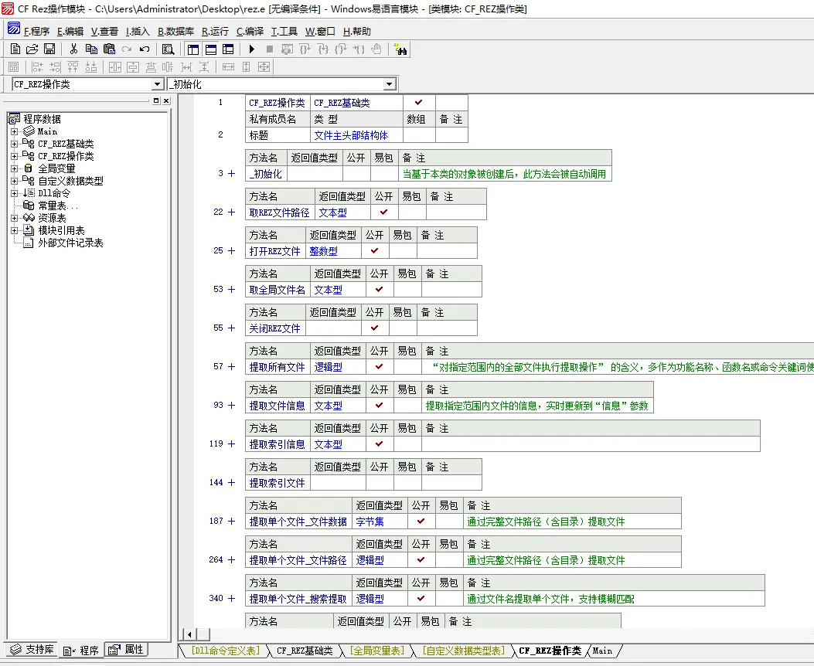Click the 文件主头部结构体 type link
This screenshot has width=814, height=666.
351,135
